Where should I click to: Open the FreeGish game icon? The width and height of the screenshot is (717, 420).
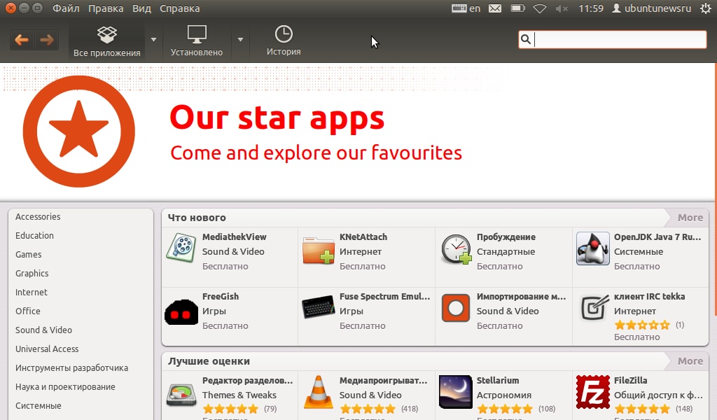point(181,312)
